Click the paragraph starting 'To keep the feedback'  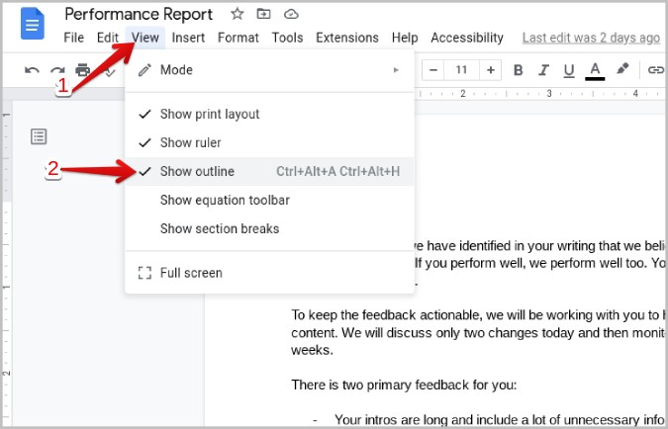478,332
